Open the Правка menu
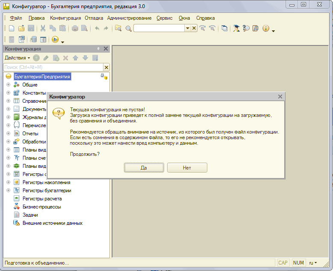This screenshot has height=271, width=333. [36, 18]
